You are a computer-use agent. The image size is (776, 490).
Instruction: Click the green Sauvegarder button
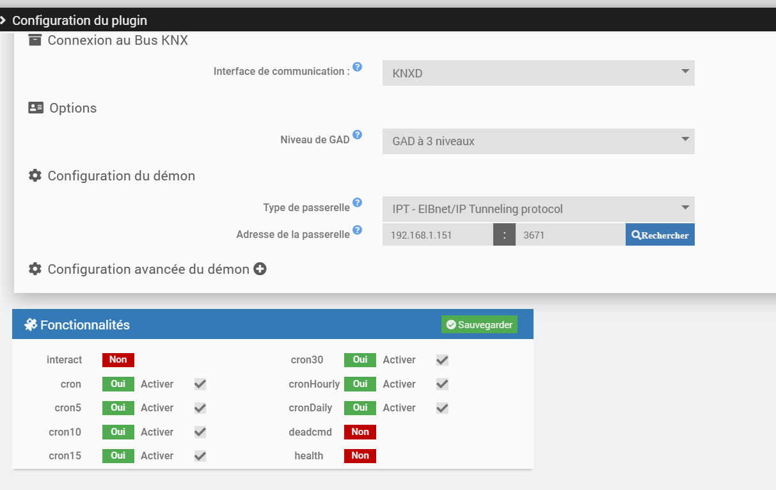(479, 325)
